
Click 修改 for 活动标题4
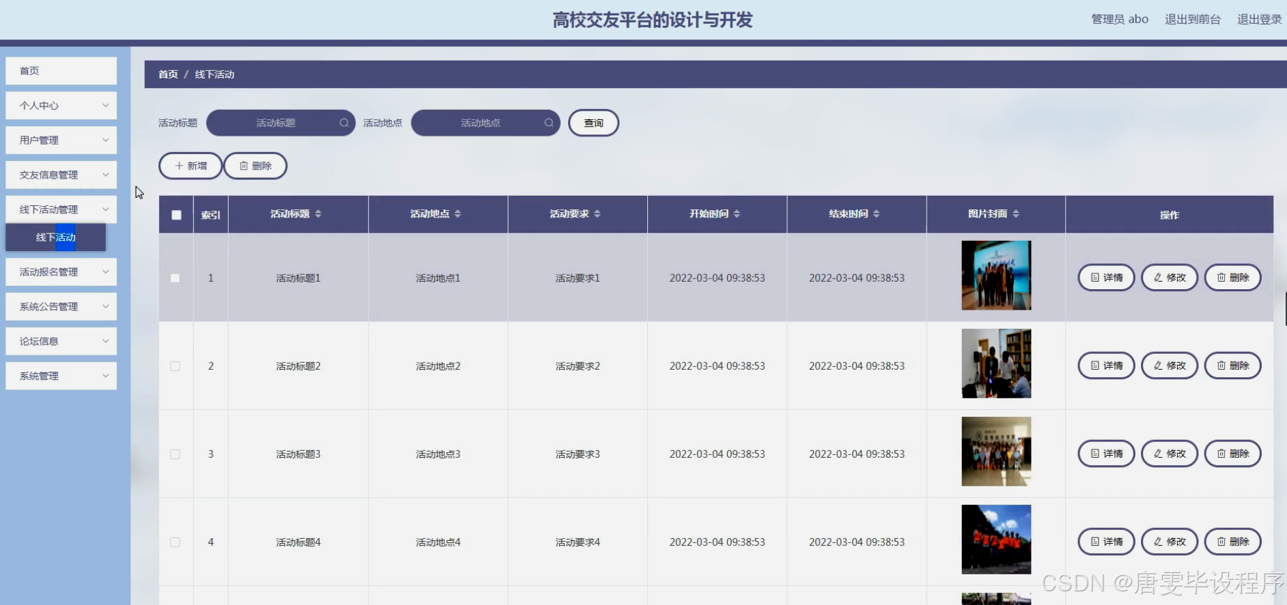(1170, 542)
